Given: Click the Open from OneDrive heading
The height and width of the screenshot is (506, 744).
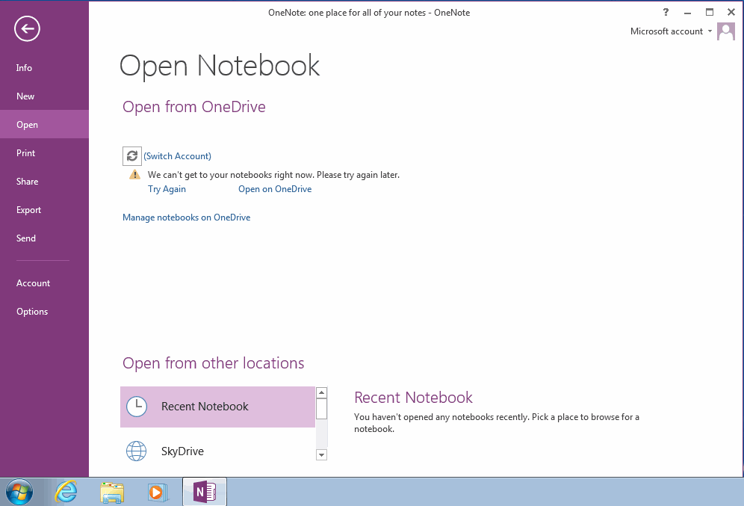Looking at the screenshot, I should tap(194, 107).
